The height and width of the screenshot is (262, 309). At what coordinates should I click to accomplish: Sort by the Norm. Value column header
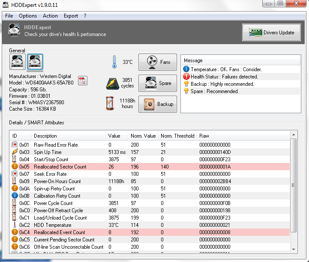click(143, 136)
